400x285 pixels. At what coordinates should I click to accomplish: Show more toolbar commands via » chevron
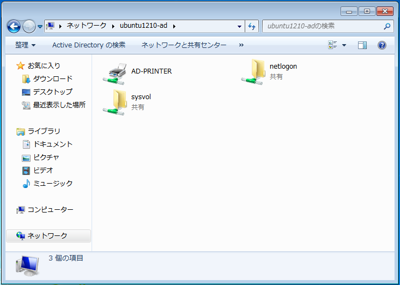241,45
